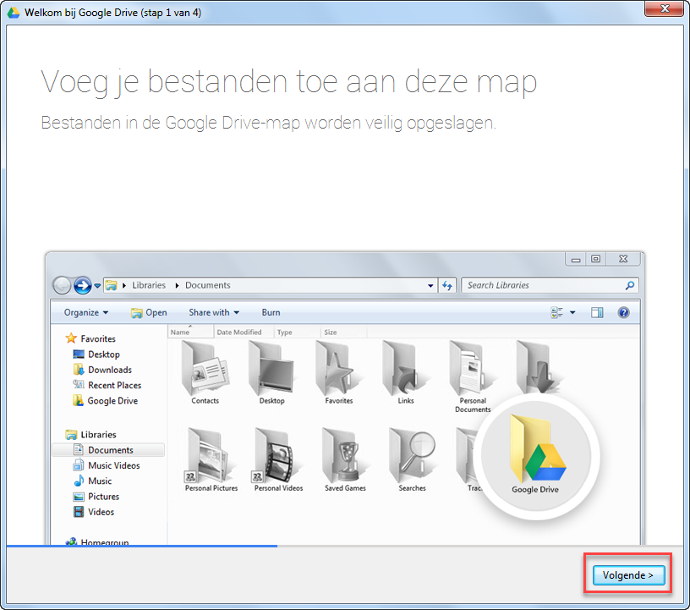Click the Favorites star folder icon

pos(339,369)
